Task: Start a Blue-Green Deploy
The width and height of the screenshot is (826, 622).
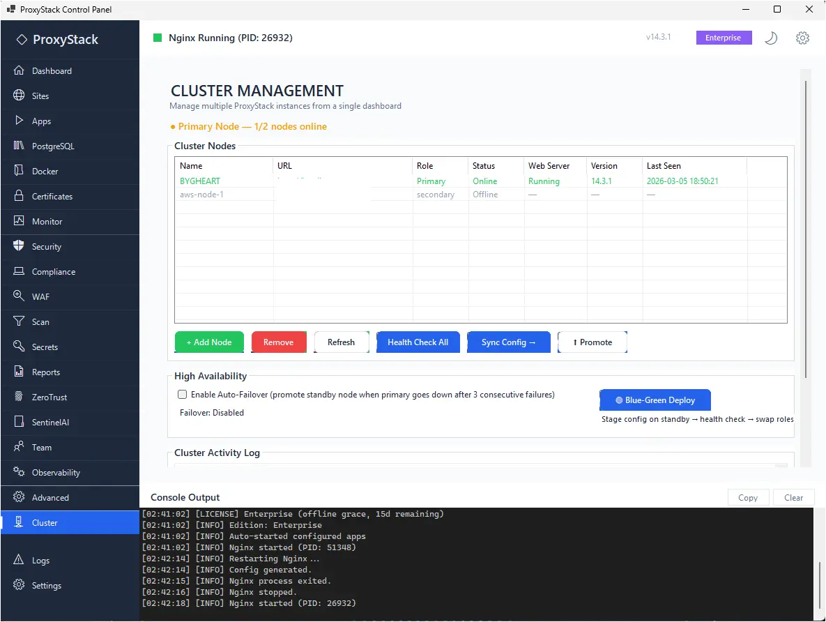Action: pyautogui.click(x=655, y=400)
